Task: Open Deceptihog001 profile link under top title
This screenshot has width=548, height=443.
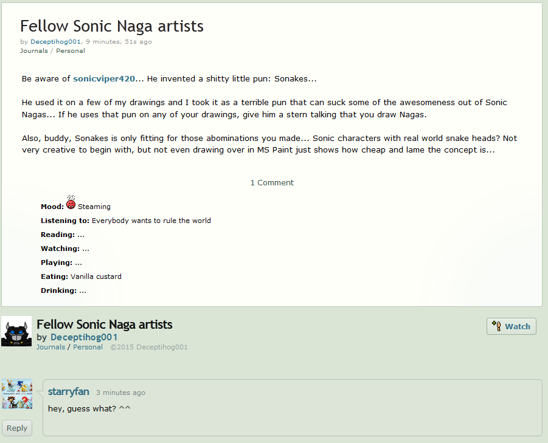Action: click(55, 41)
